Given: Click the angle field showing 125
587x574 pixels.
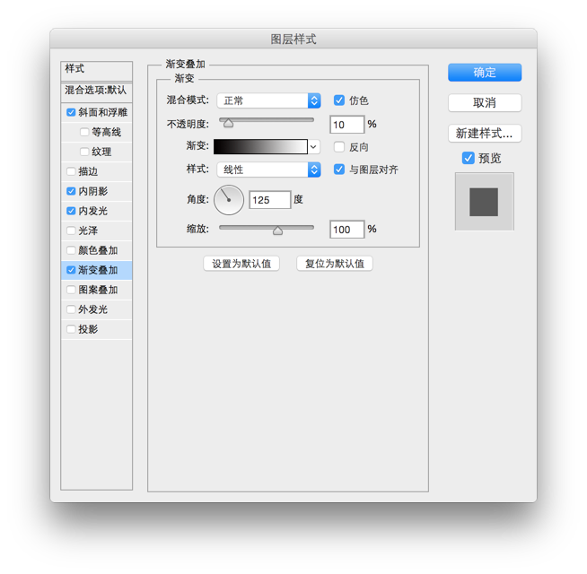Looking at the screenshot, I should [270, 200].
